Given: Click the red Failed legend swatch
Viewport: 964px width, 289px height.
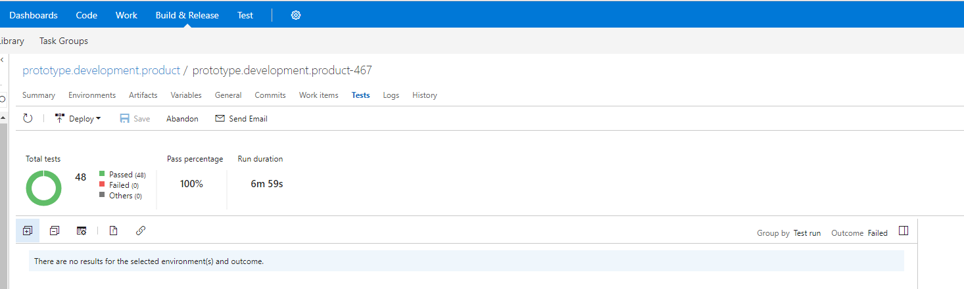Looking at the screenshot, I should [x=102, y=185].
